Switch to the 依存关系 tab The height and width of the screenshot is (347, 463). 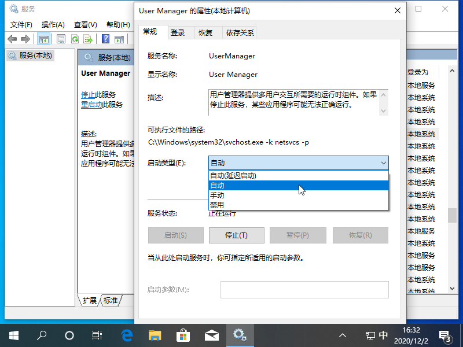pyautogui.click(x=240, y=33)
